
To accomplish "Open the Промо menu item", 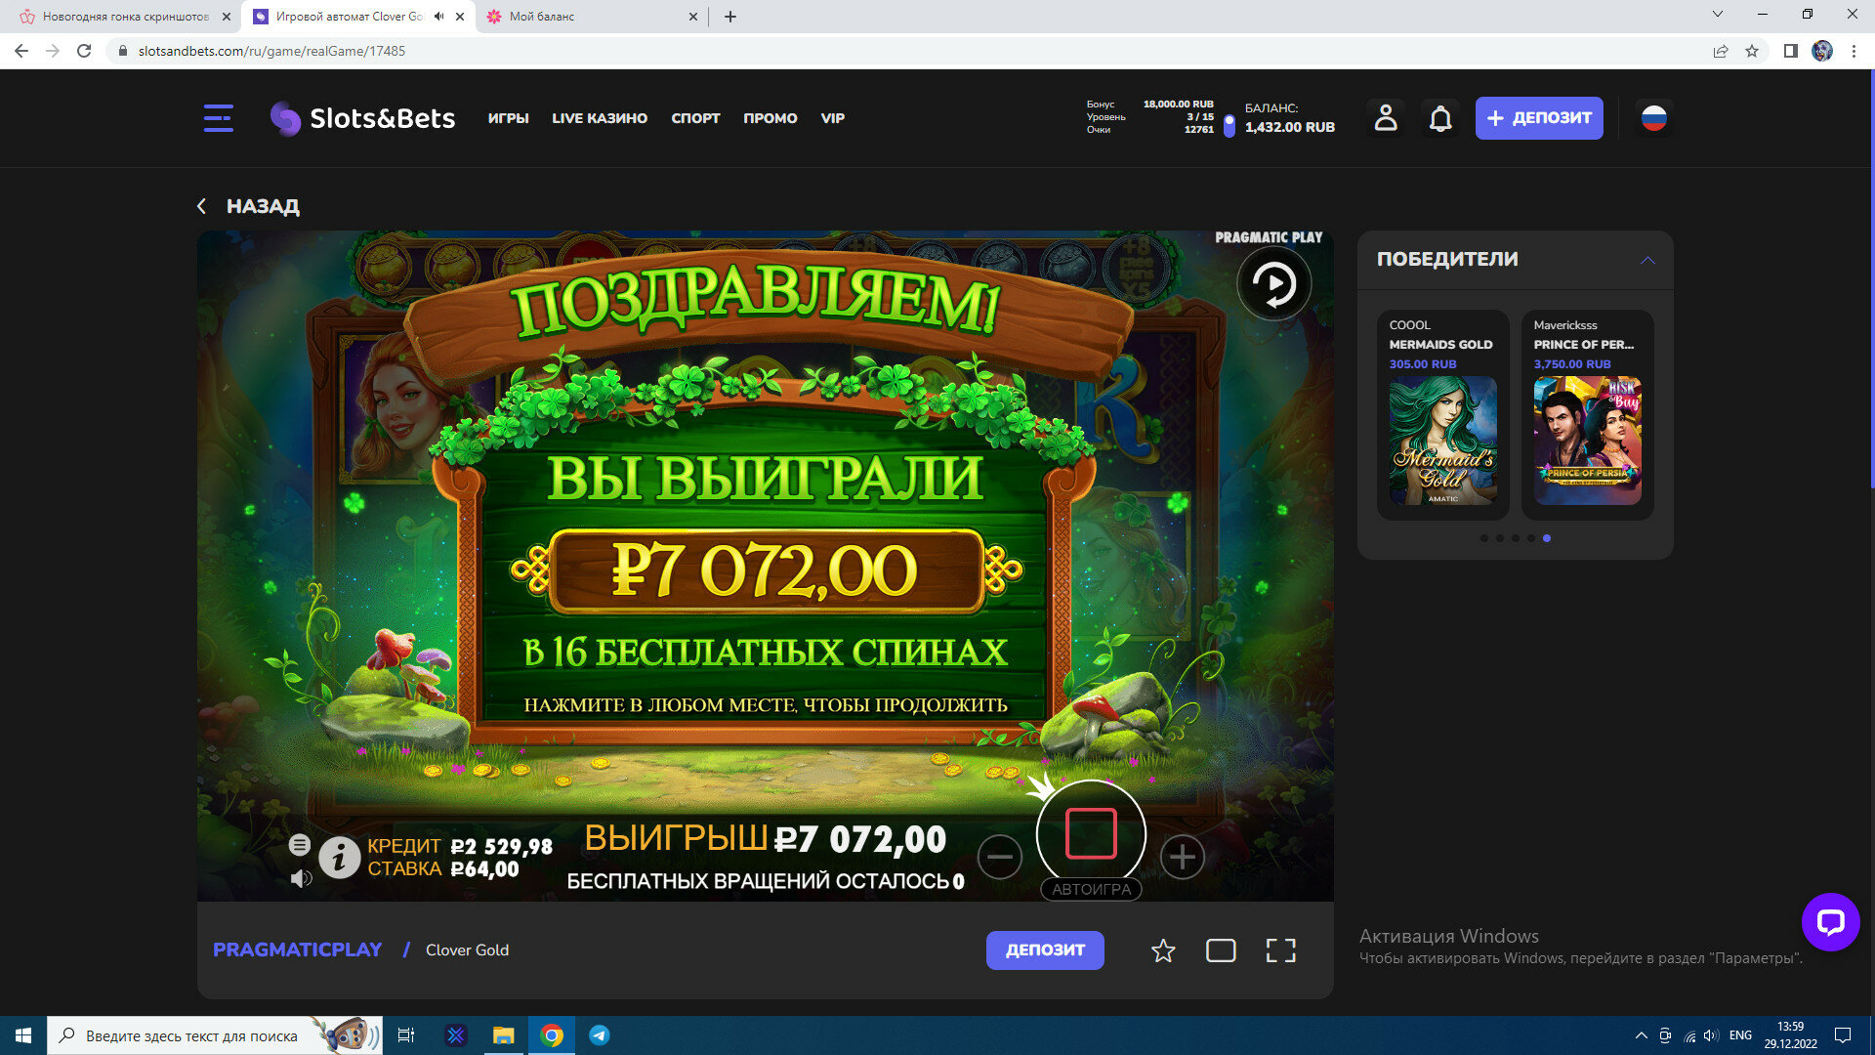I will [770, 118].
